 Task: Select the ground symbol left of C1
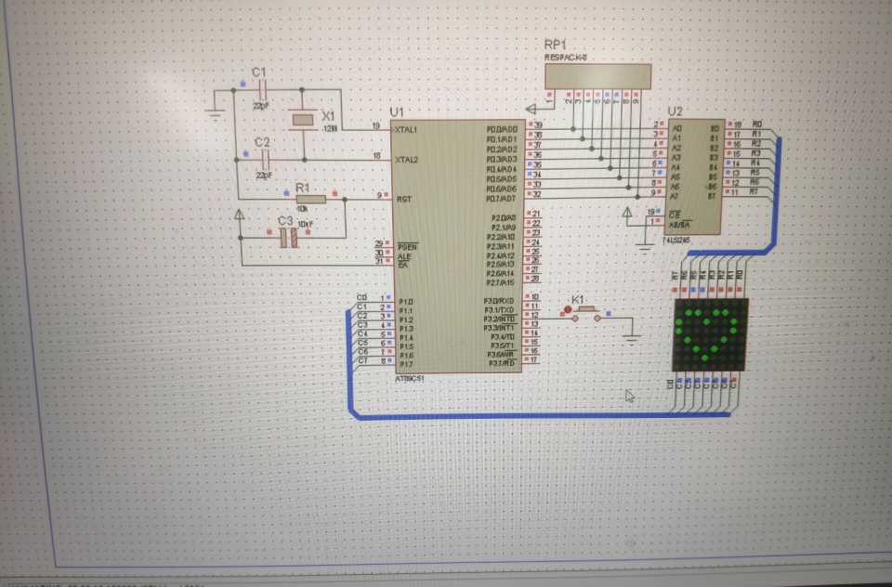coord(215,114)
